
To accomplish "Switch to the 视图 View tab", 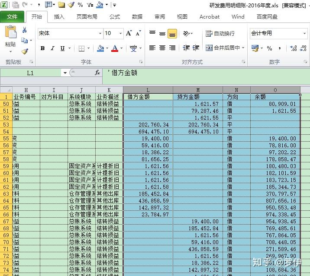I will click(182, 17).
